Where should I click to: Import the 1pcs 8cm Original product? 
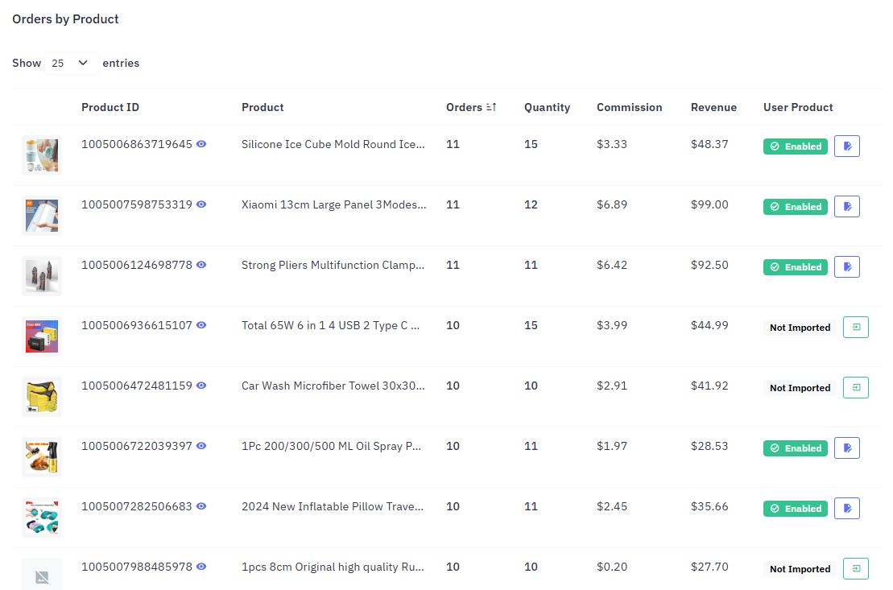pos(855,569)
